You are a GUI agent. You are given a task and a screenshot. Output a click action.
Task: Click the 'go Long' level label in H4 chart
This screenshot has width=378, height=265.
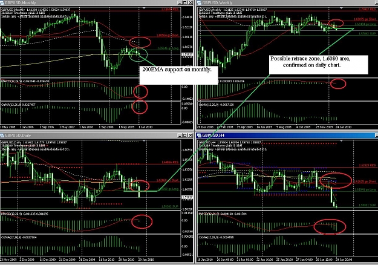[x=365, y=190]
